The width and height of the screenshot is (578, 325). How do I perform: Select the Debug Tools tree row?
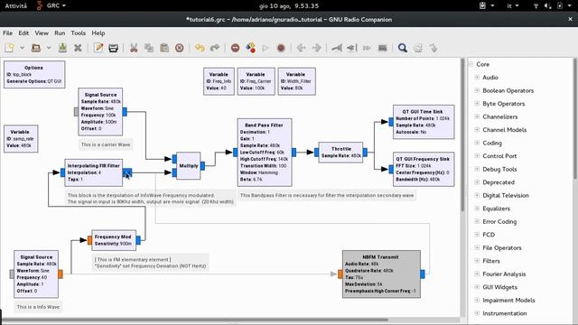pos(520,169)
